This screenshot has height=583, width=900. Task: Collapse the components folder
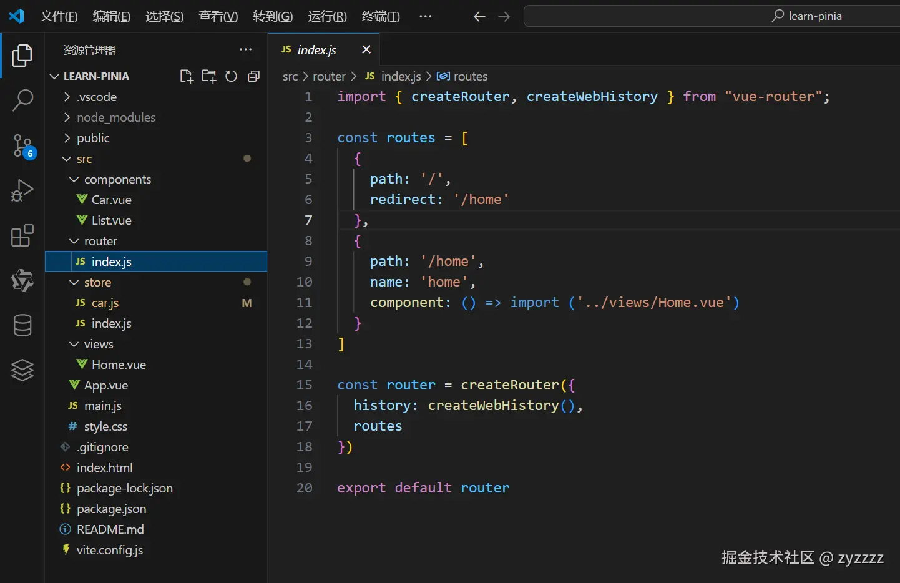pyautogui.click(x=117, y=179)
